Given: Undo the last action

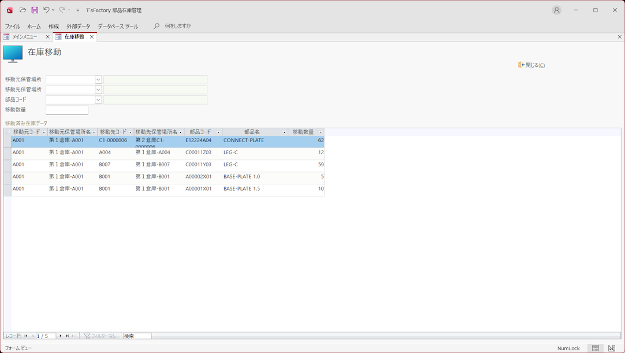Looking at the screenshot, I should pyautogui.click(x=46, y=10).
